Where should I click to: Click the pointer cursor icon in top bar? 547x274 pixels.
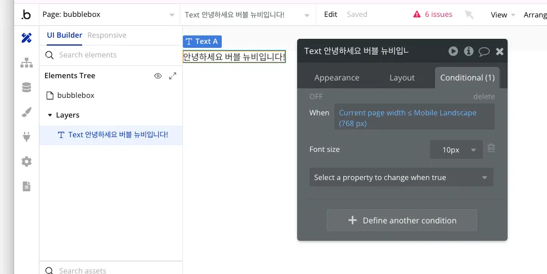[x=469, y=14]
